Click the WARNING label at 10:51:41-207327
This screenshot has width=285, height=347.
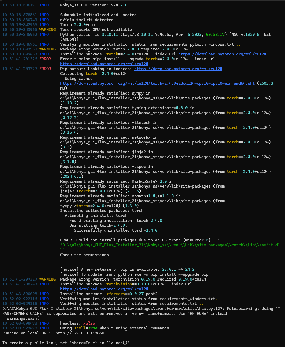47,279
